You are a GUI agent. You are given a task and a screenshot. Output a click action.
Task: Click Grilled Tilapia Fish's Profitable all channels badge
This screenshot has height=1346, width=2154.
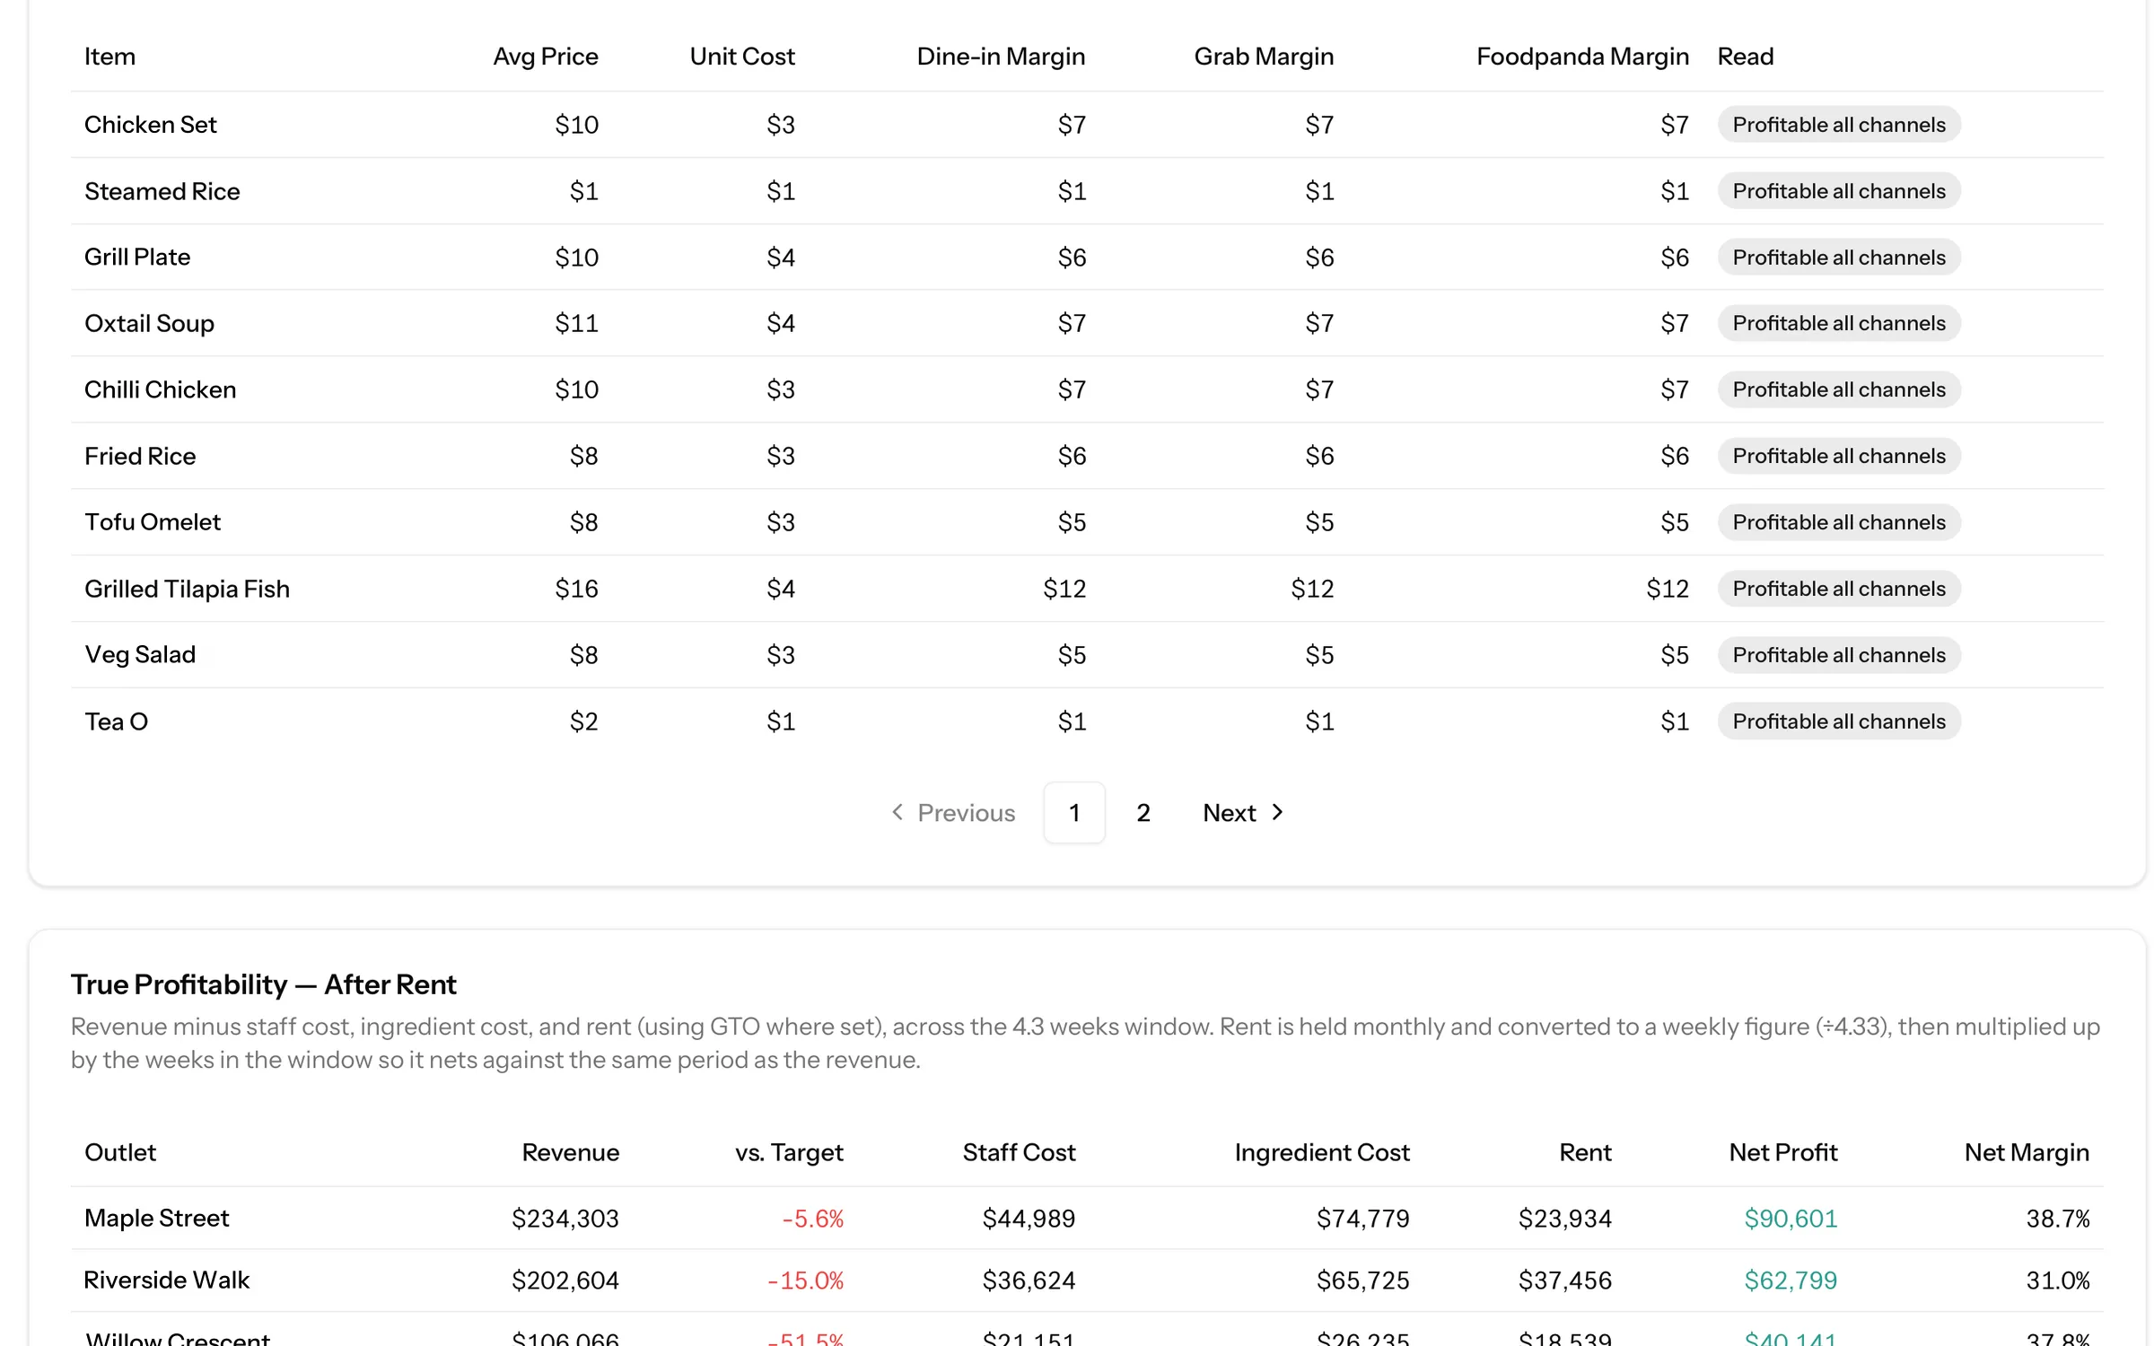pos(1838,589)
